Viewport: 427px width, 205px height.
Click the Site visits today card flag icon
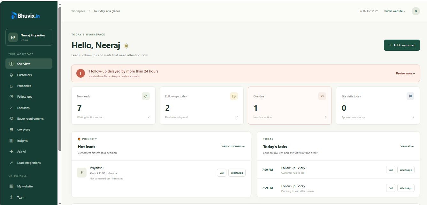410,96
